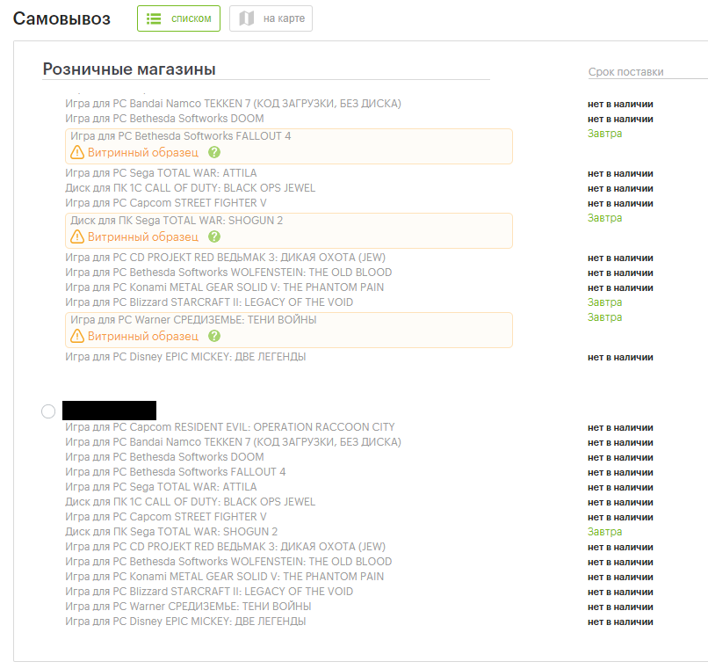Image resolution: width=708 pixels, height=669 pixels.
Task: Open help question mark under FALLOUT 4
Action: [214, 152]
